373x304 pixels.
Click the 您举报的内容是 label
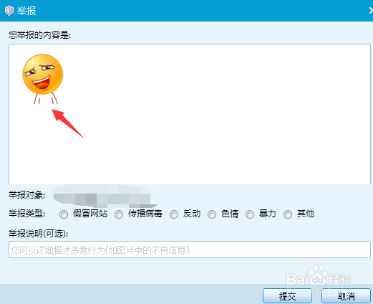(x=39, y=35)
